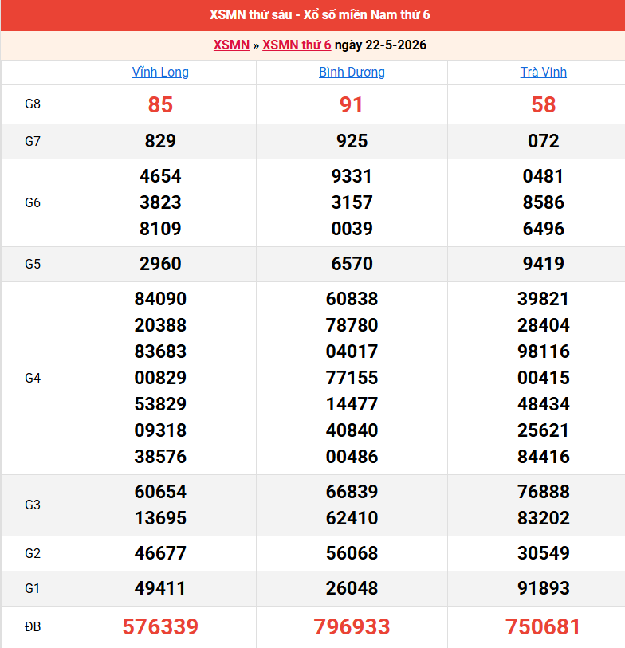Click G6 number 0481
The image size is (625, 648).
click(543, 176)
